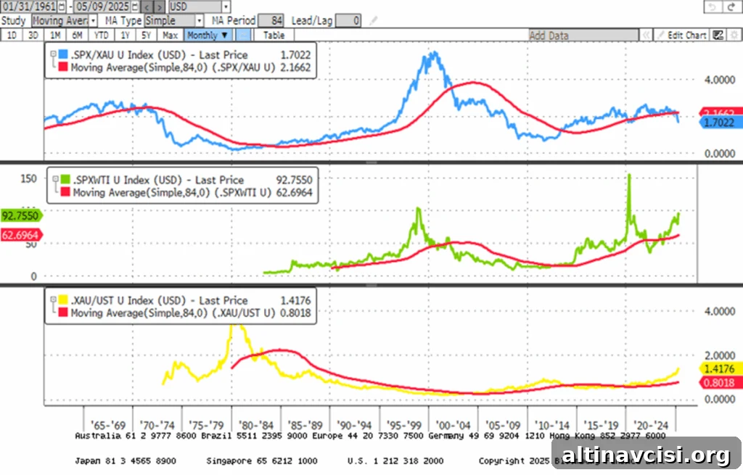The image size is (743, 475).
Task: Collapse the .SPXWTI legend tree box
Action: coord(55,179)
